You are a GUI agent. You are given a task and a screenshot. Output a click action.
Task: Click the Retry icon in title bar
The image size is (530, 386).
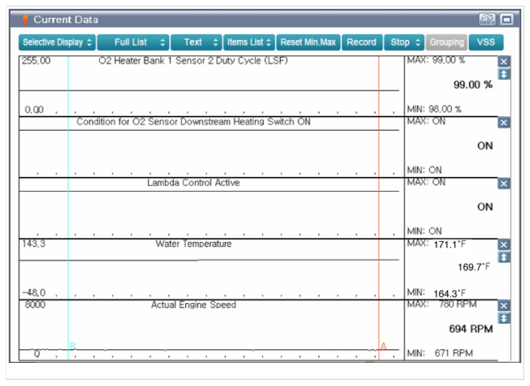tap(487, 20)
